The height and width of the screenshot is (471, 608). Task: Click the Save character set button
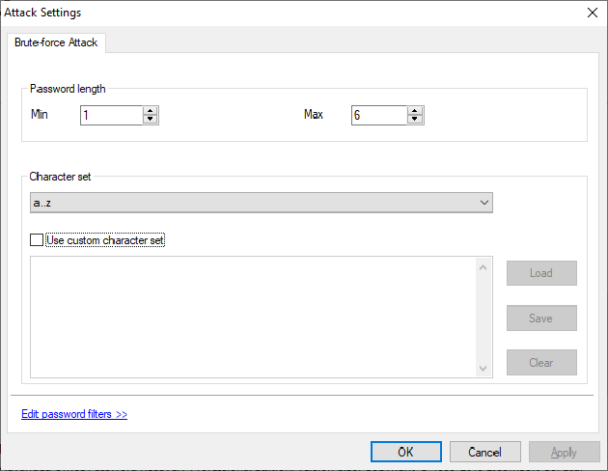click(541, 319)
